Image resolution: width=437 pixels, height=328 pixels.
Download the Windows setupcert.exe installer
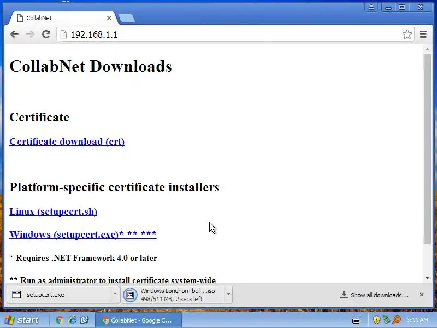click(x=83, y=235)
